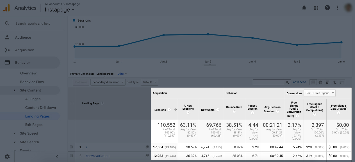Expand the date range timeline slider
This screenshot has width=355, height=162.
coord(210,64)
